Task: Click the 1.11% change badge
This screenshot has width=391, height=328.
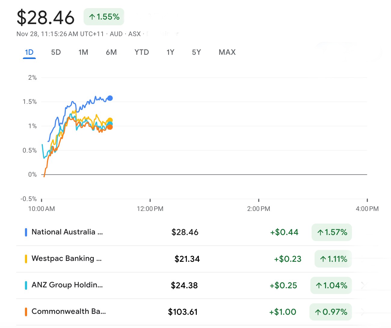Action: click(x=333, y=259)
